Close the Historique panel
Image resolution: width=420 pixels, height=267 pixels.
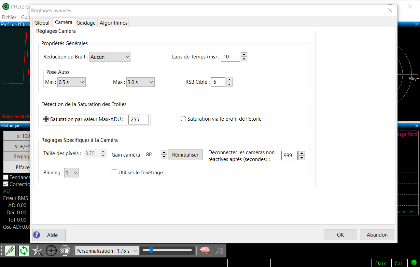pos(417,125)
